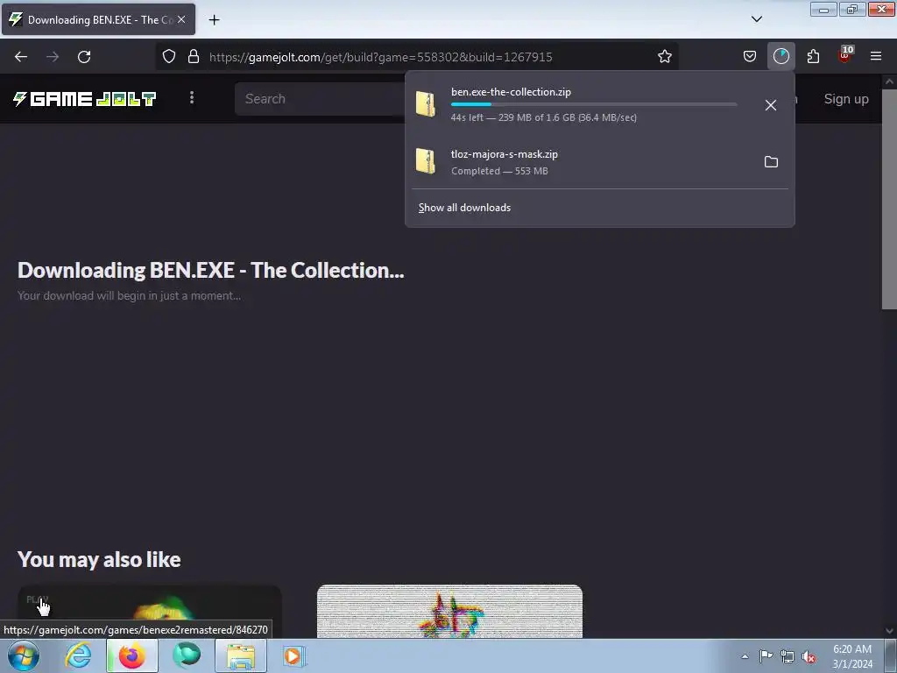This screenshot has height=673, width=897.
Task: Click the ben.exe-the-collection.zip file icon
Action: pos(426,104)
